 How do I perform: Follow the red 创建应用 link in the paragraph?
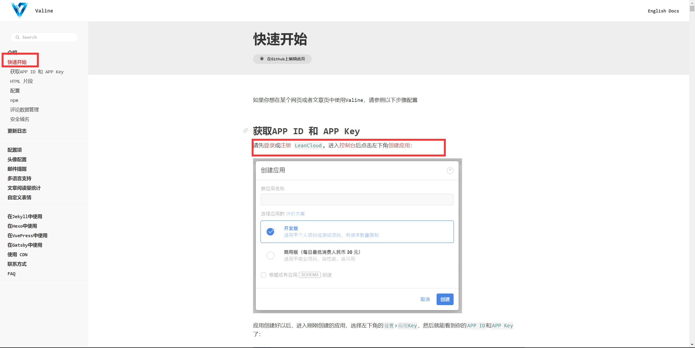399,145
